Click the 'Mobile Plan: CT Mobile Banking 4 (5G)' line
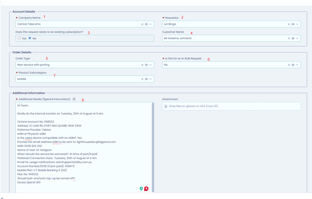 (42, 170)
